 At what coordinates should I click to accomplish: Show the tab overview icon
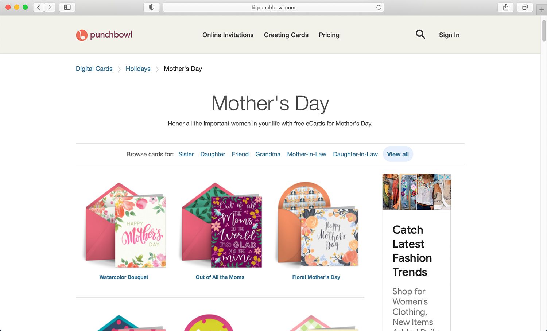point(525,7)
